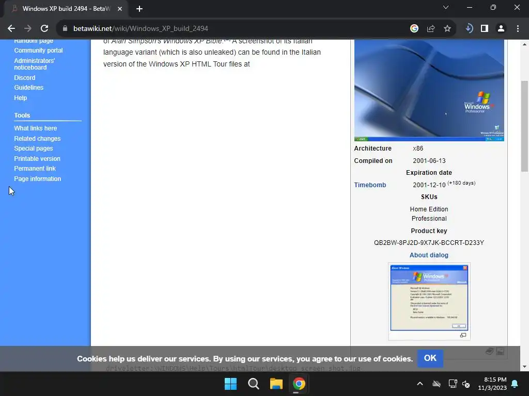Open the About dialog link

(429, 255)
